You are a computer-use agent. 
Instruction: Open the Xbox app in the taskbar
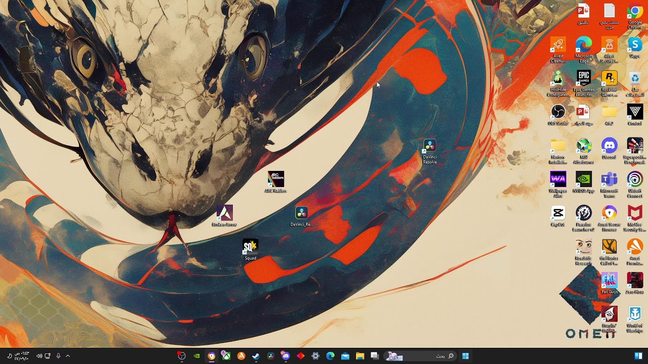pyautogui.click(x=226, y=356)
